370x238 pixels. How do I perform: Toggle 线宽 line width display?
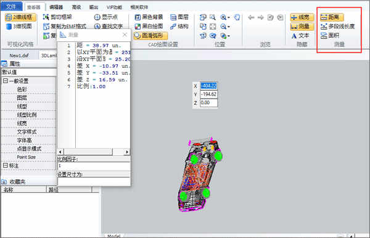coord(302,17)
